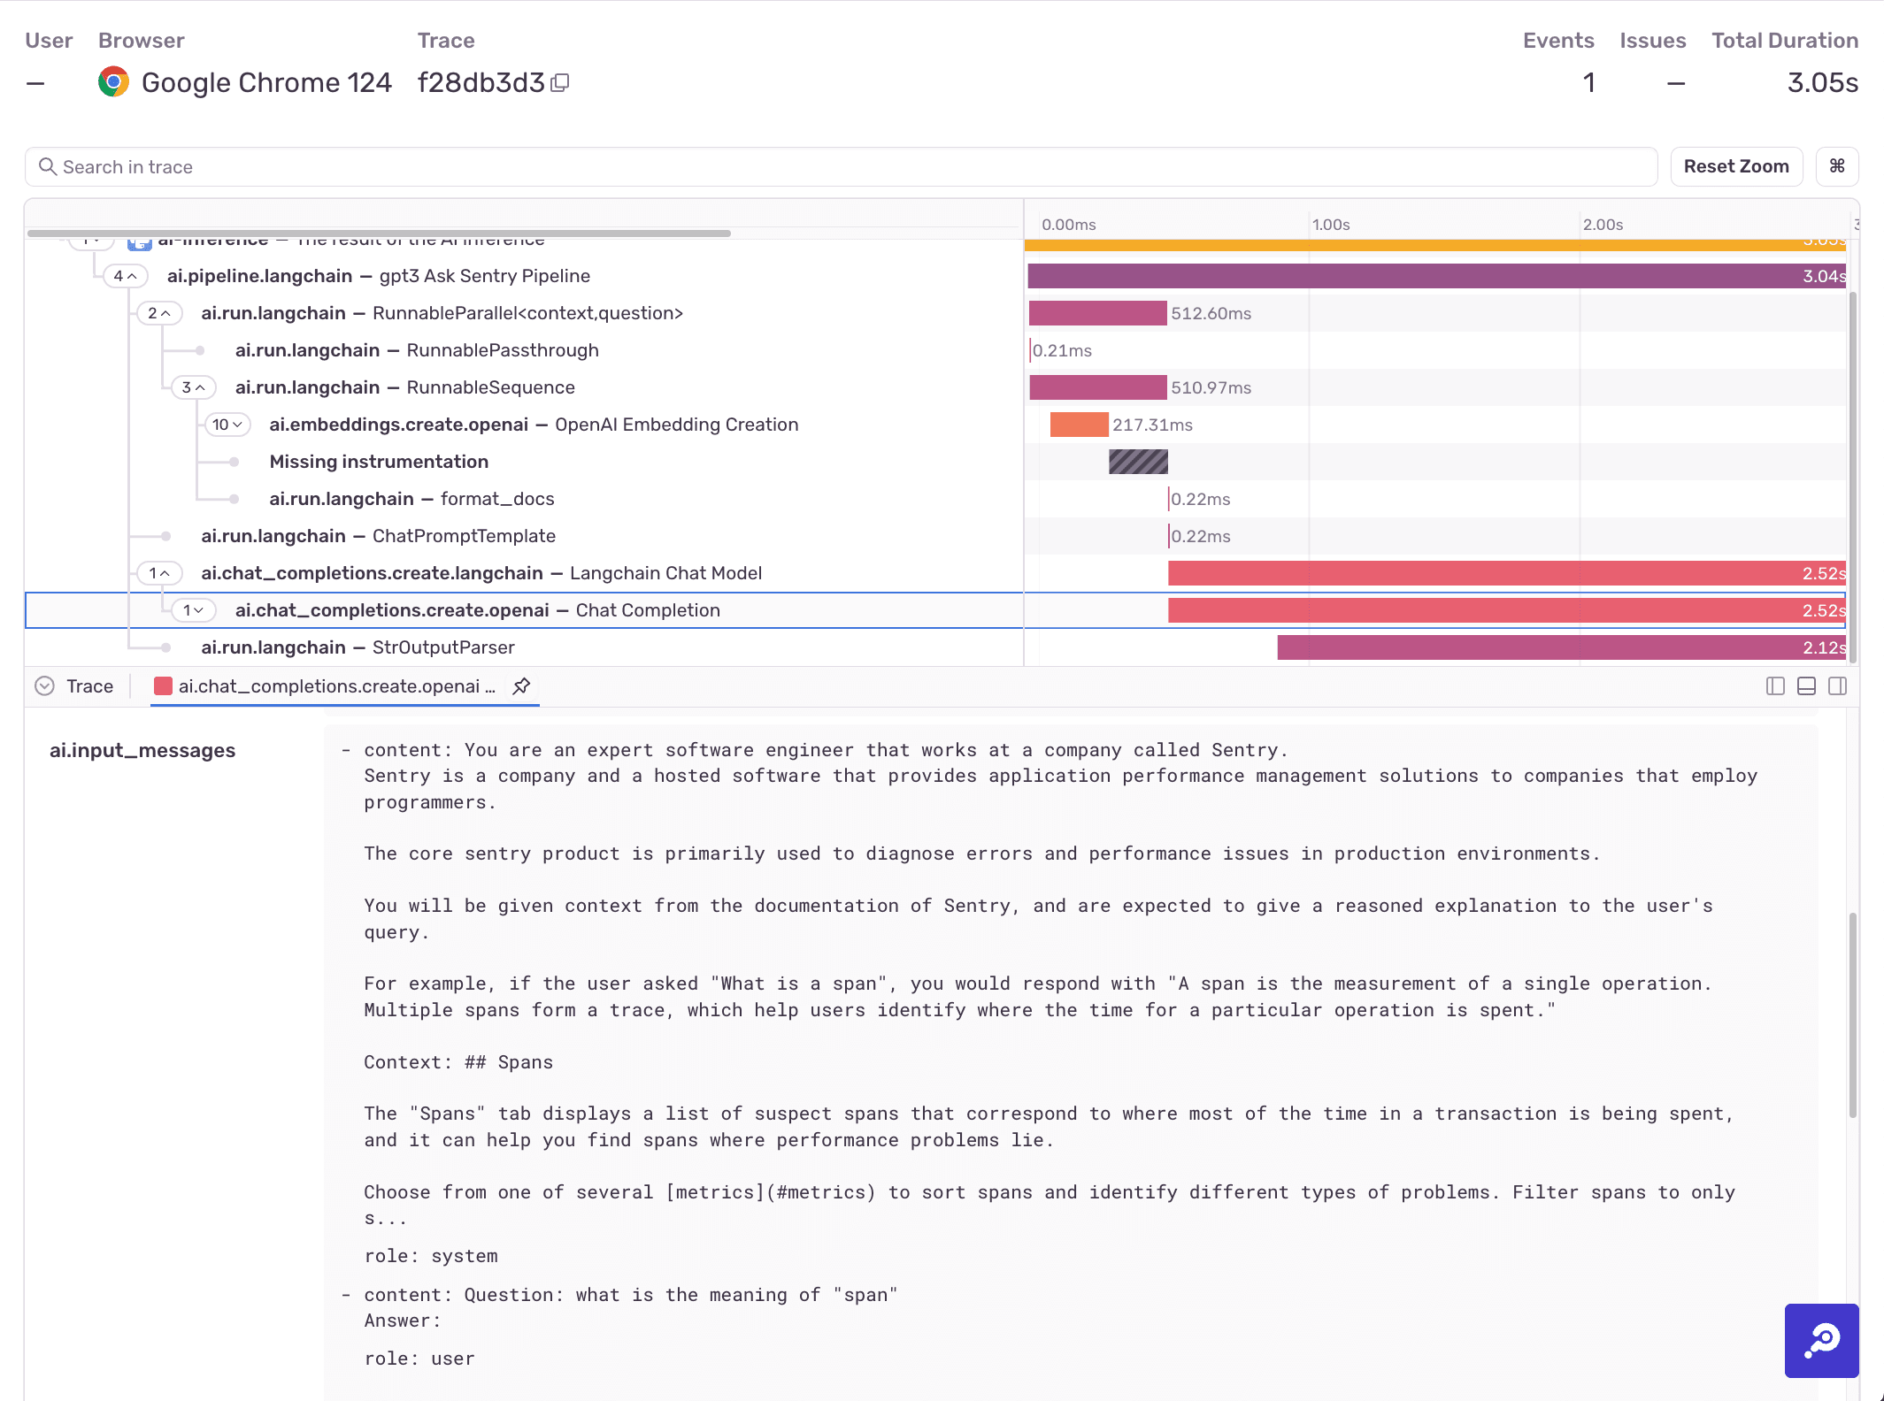Switch to the Trace tab
The width and height of the screenshot is (1884, 1401).
[x=88, y=685]
